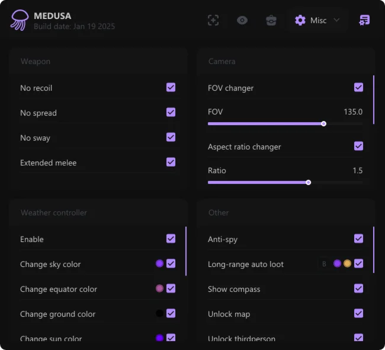Open the aim target crosshair tab icon
The height and width of the screenshot is (350, 385).
pos(213,20)
